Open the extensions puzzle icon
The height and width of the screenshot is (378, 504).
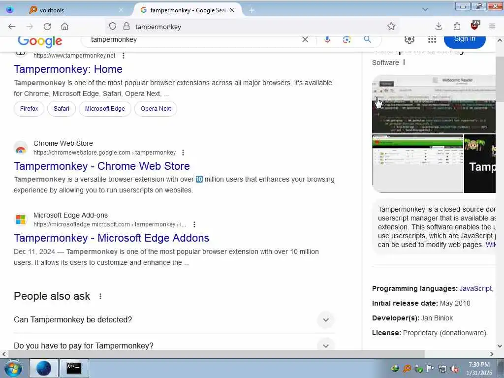(x=457, y=27)
